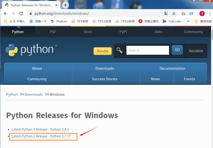Click the Python breadcrumb link
Viewport: 213px width, 148px height.
coord(12,94)
